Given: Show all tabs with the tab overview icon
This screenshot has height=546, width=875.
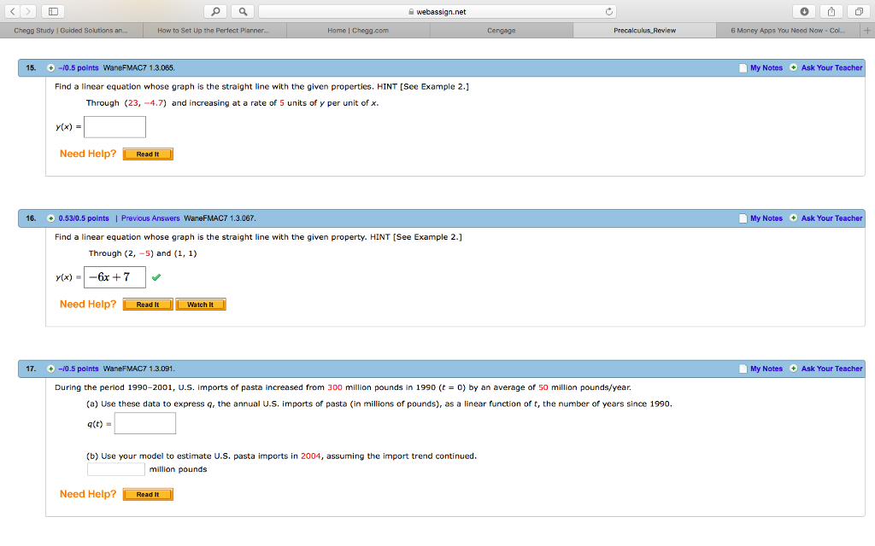Looking at the screenshot, I should pos(857,13).
